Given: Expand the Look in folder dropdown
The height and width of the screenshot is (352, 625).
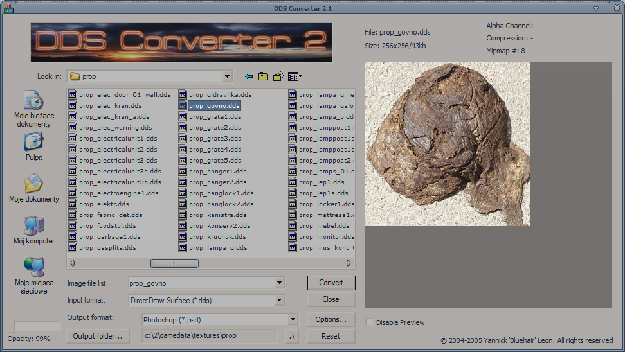Looking at the screenshot, I should 227,76.
